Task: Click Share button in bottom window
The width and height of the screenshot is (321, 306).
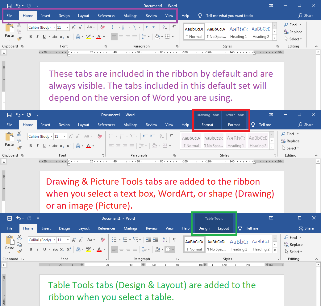Action: [x=306, y=228]
